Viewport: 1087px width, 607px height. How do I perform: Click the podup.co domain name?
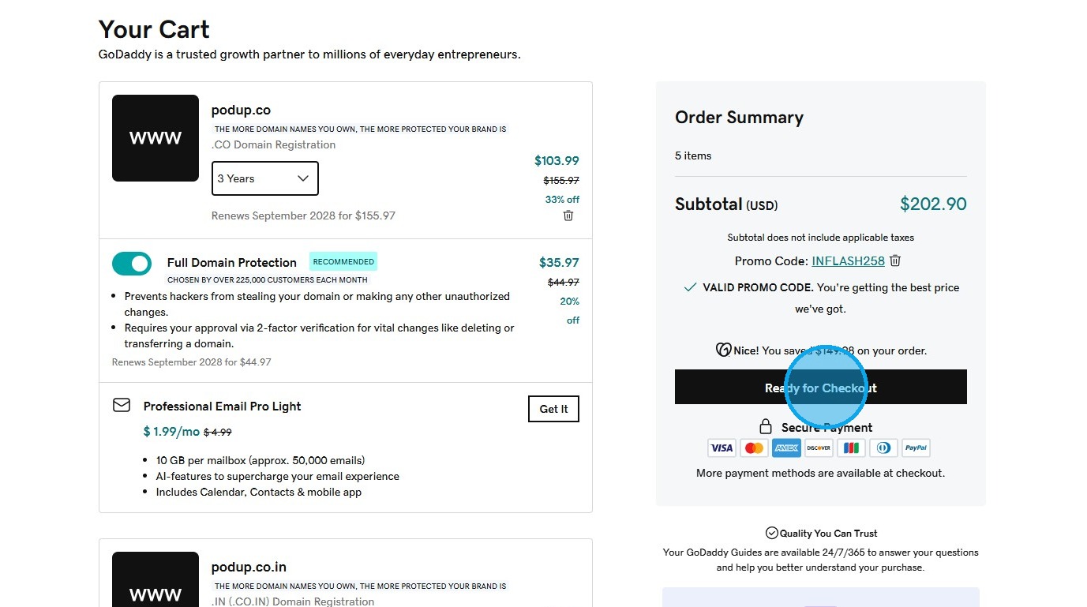[x=241, y=110]
